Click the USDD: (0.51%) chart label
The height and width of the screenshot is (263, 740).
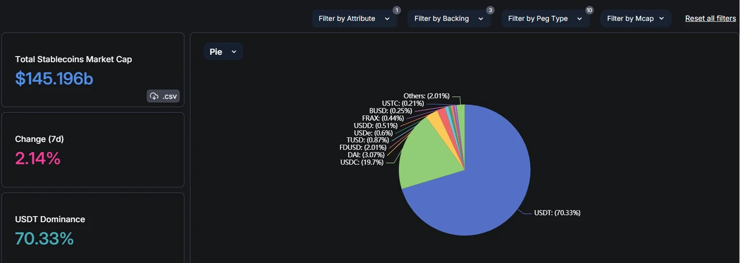tap(375, 125)
